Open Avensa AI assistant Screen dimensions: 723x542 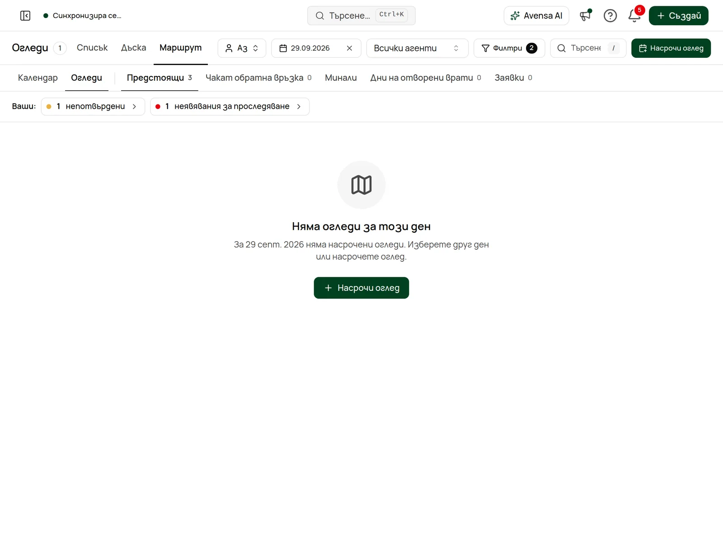(x=536, y=16)
